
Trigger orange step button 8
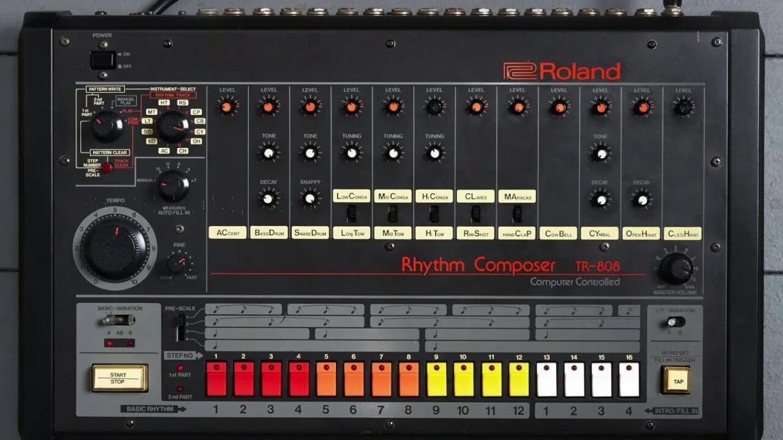pyautogui.click(x=409, y=379)
